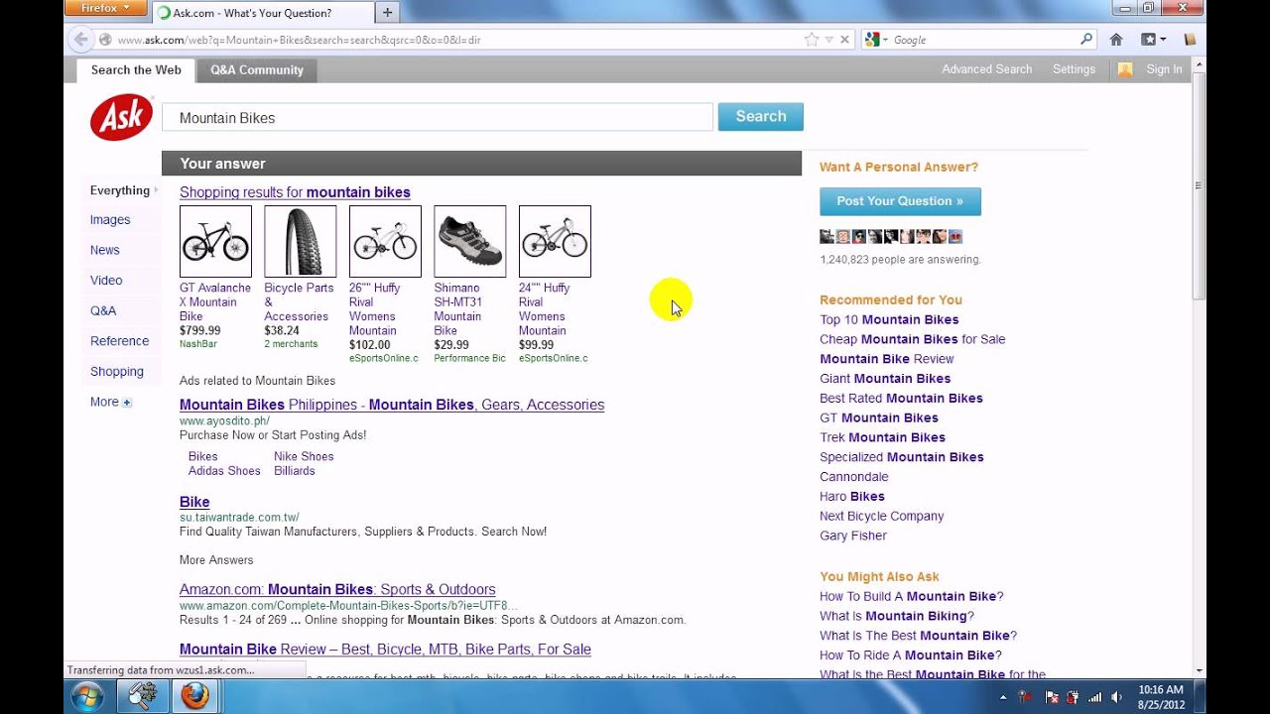Click the user profile icon beside Sign In
The width and height of the screenshot is (1270, 714).
pos(1125,69)
